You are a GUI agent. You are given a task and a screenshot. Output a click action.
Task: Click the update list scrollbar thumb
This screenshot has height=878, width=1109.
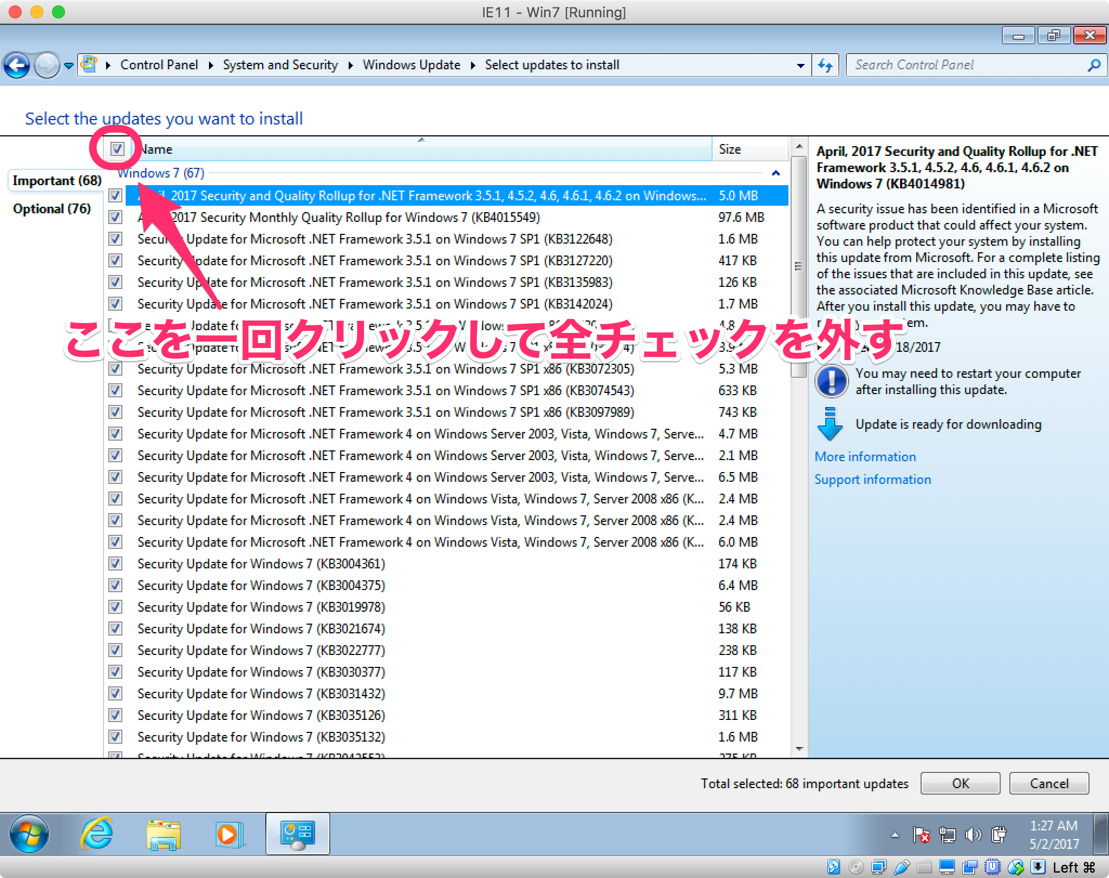[798, 266]
